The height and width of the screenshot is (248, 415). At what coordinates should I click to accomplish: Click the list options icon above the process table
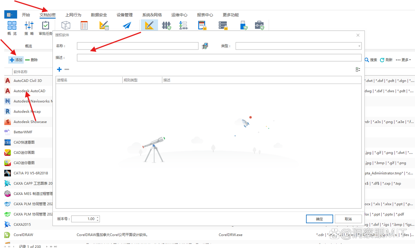point(358,70)
